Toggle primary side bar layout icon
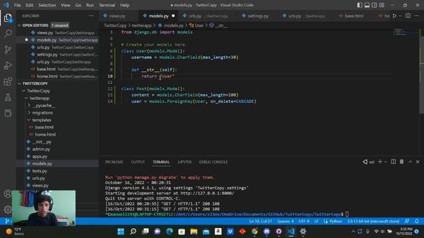The height and width of the screenshot is (238, 424). click(359, 5)
